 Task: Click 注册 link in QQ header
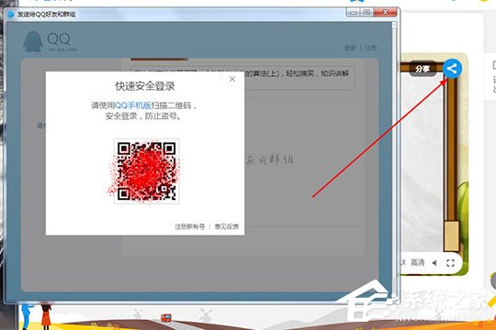point(371,48)
